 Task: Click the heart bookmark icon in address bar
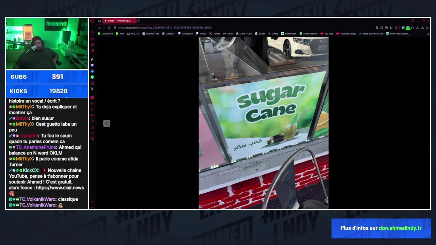tap(396, 28)
